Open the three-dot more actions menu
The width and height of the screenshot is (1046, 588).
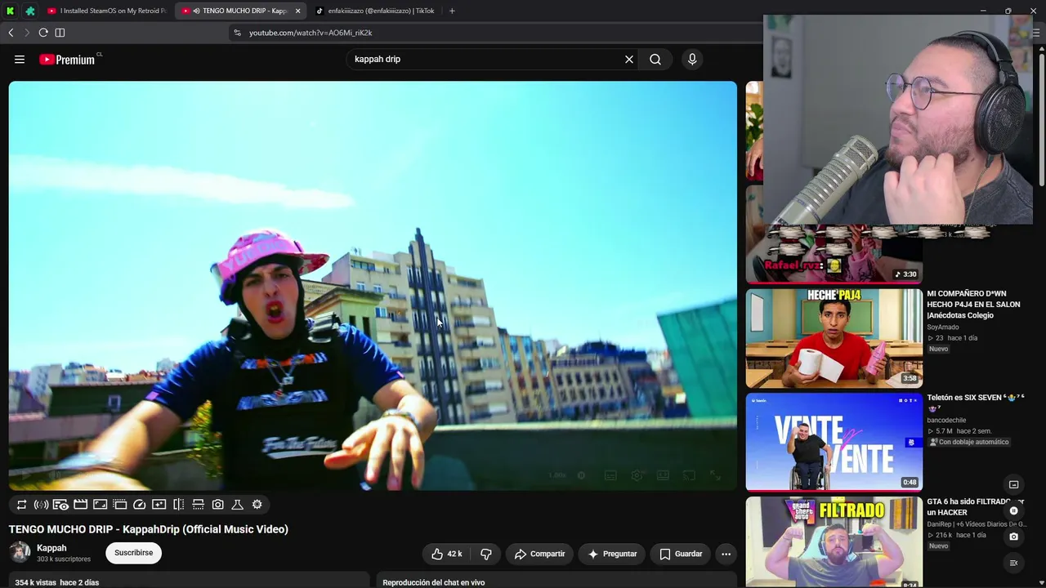click(x=726, y=554)
